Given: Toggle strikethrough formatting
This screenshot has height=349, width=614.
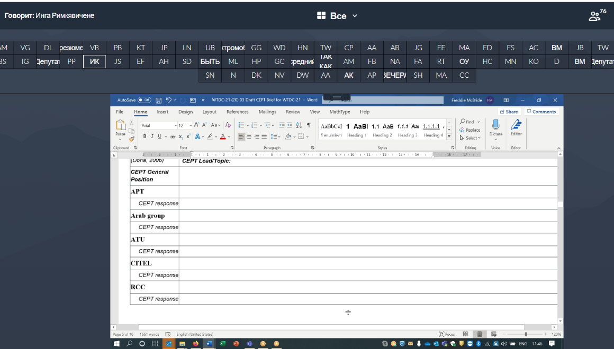Looking at the screenshot, I should [173, 136].
